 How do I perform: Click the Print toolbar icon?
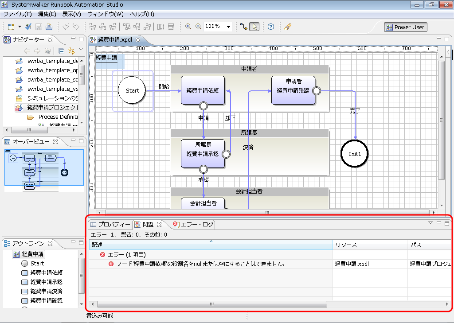coord(49,27)
